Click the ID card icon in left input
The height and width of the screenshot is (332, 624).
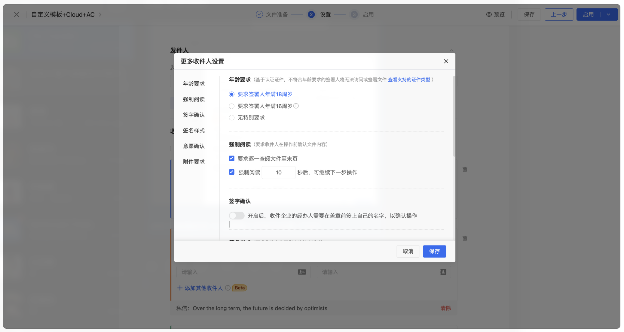[302, 272]
